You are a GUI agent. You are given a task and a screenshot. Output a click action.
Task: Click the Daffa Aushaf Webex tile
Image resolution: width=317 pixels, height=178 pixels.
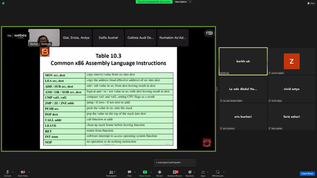tap(108, 38)
